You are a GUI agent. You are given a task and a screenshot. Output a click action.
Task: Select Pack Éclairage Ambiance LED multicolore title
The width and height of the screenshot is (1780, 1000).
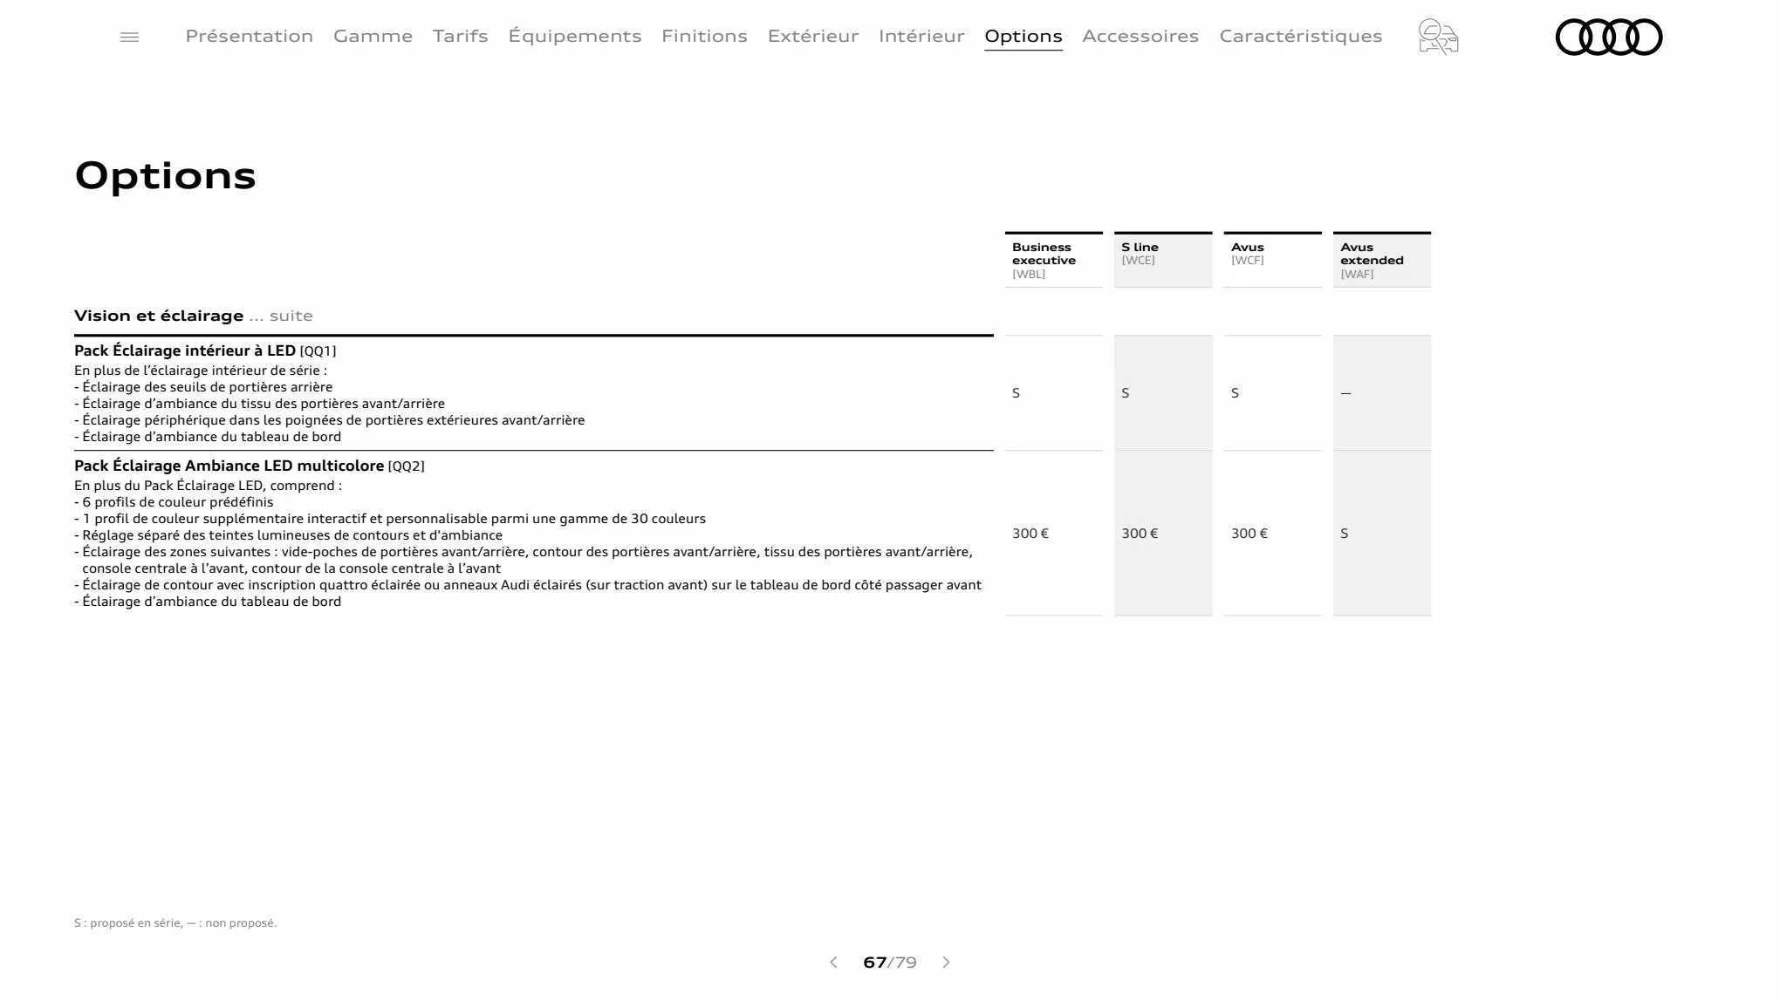pos(229,466)
